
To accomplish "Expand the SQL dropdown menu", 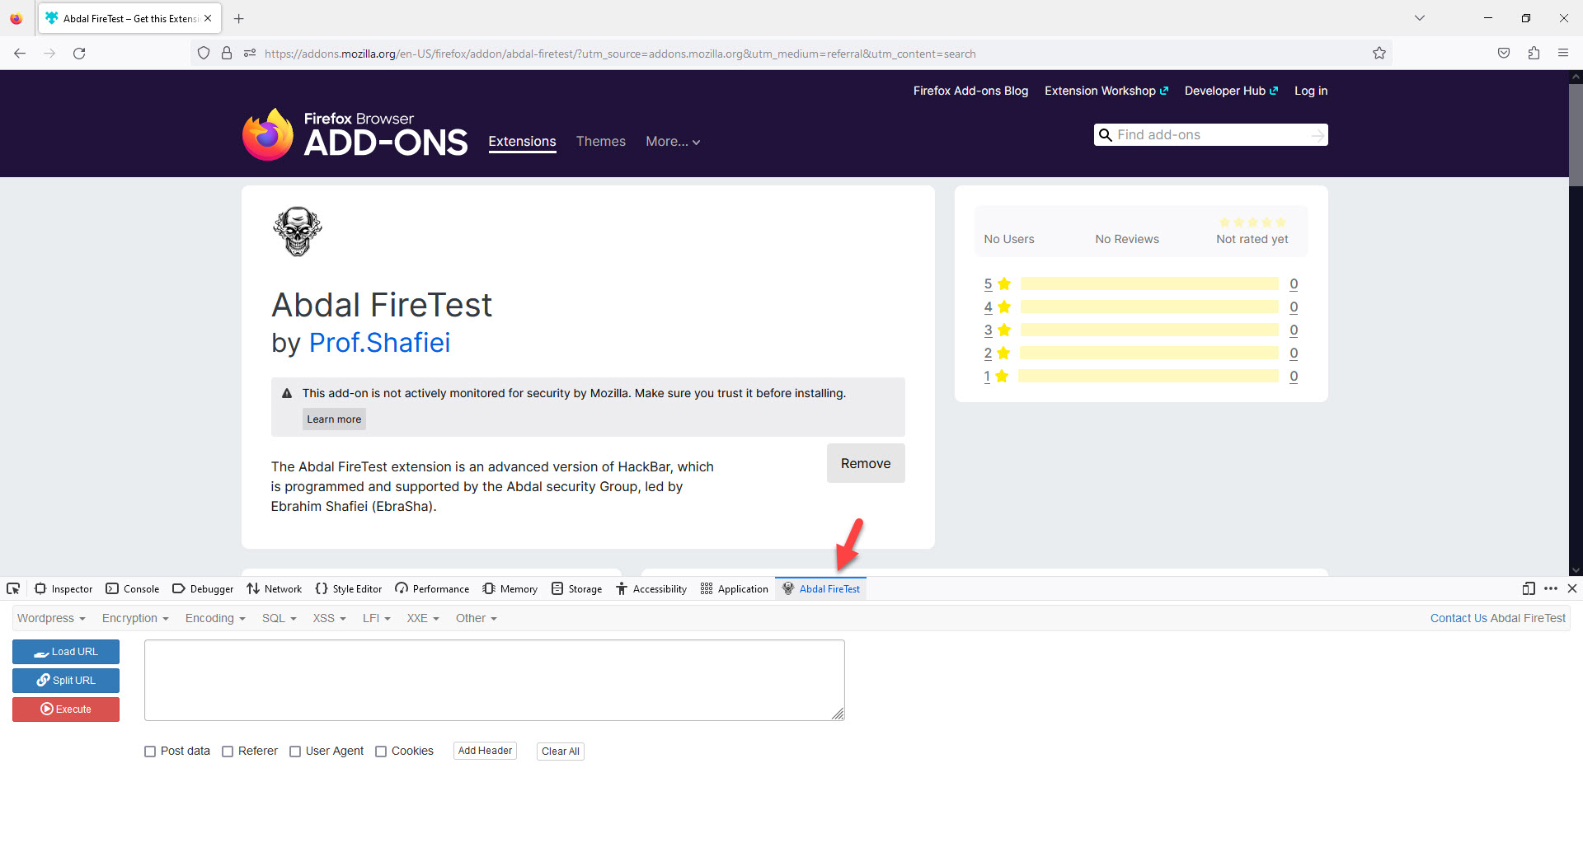I will point(279,618).
